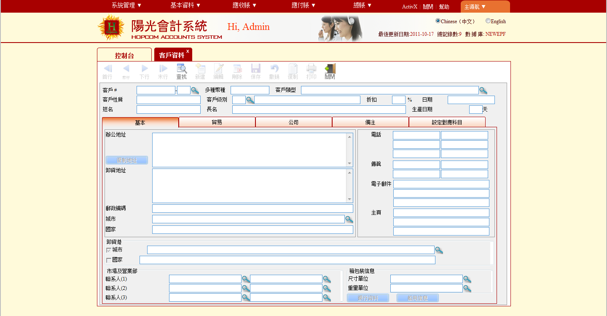
Task: Click the 關閉 exit door toolbar icon
Action: click(330, 69)
